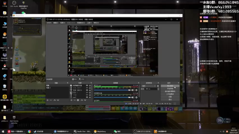Open settings gear for 麦克风/Aux audio
This screenshot has width=239, height=134.
[137, 90]
